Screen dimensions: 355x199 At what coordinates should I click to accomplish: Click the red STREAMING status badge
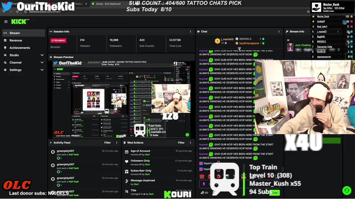click(58, 40)
